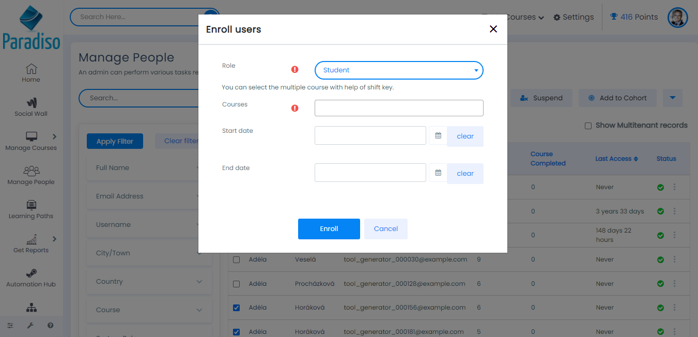Viewport: 698px width, 337px height.
Task: Click the help question mark icon
Action: point(50,326)
